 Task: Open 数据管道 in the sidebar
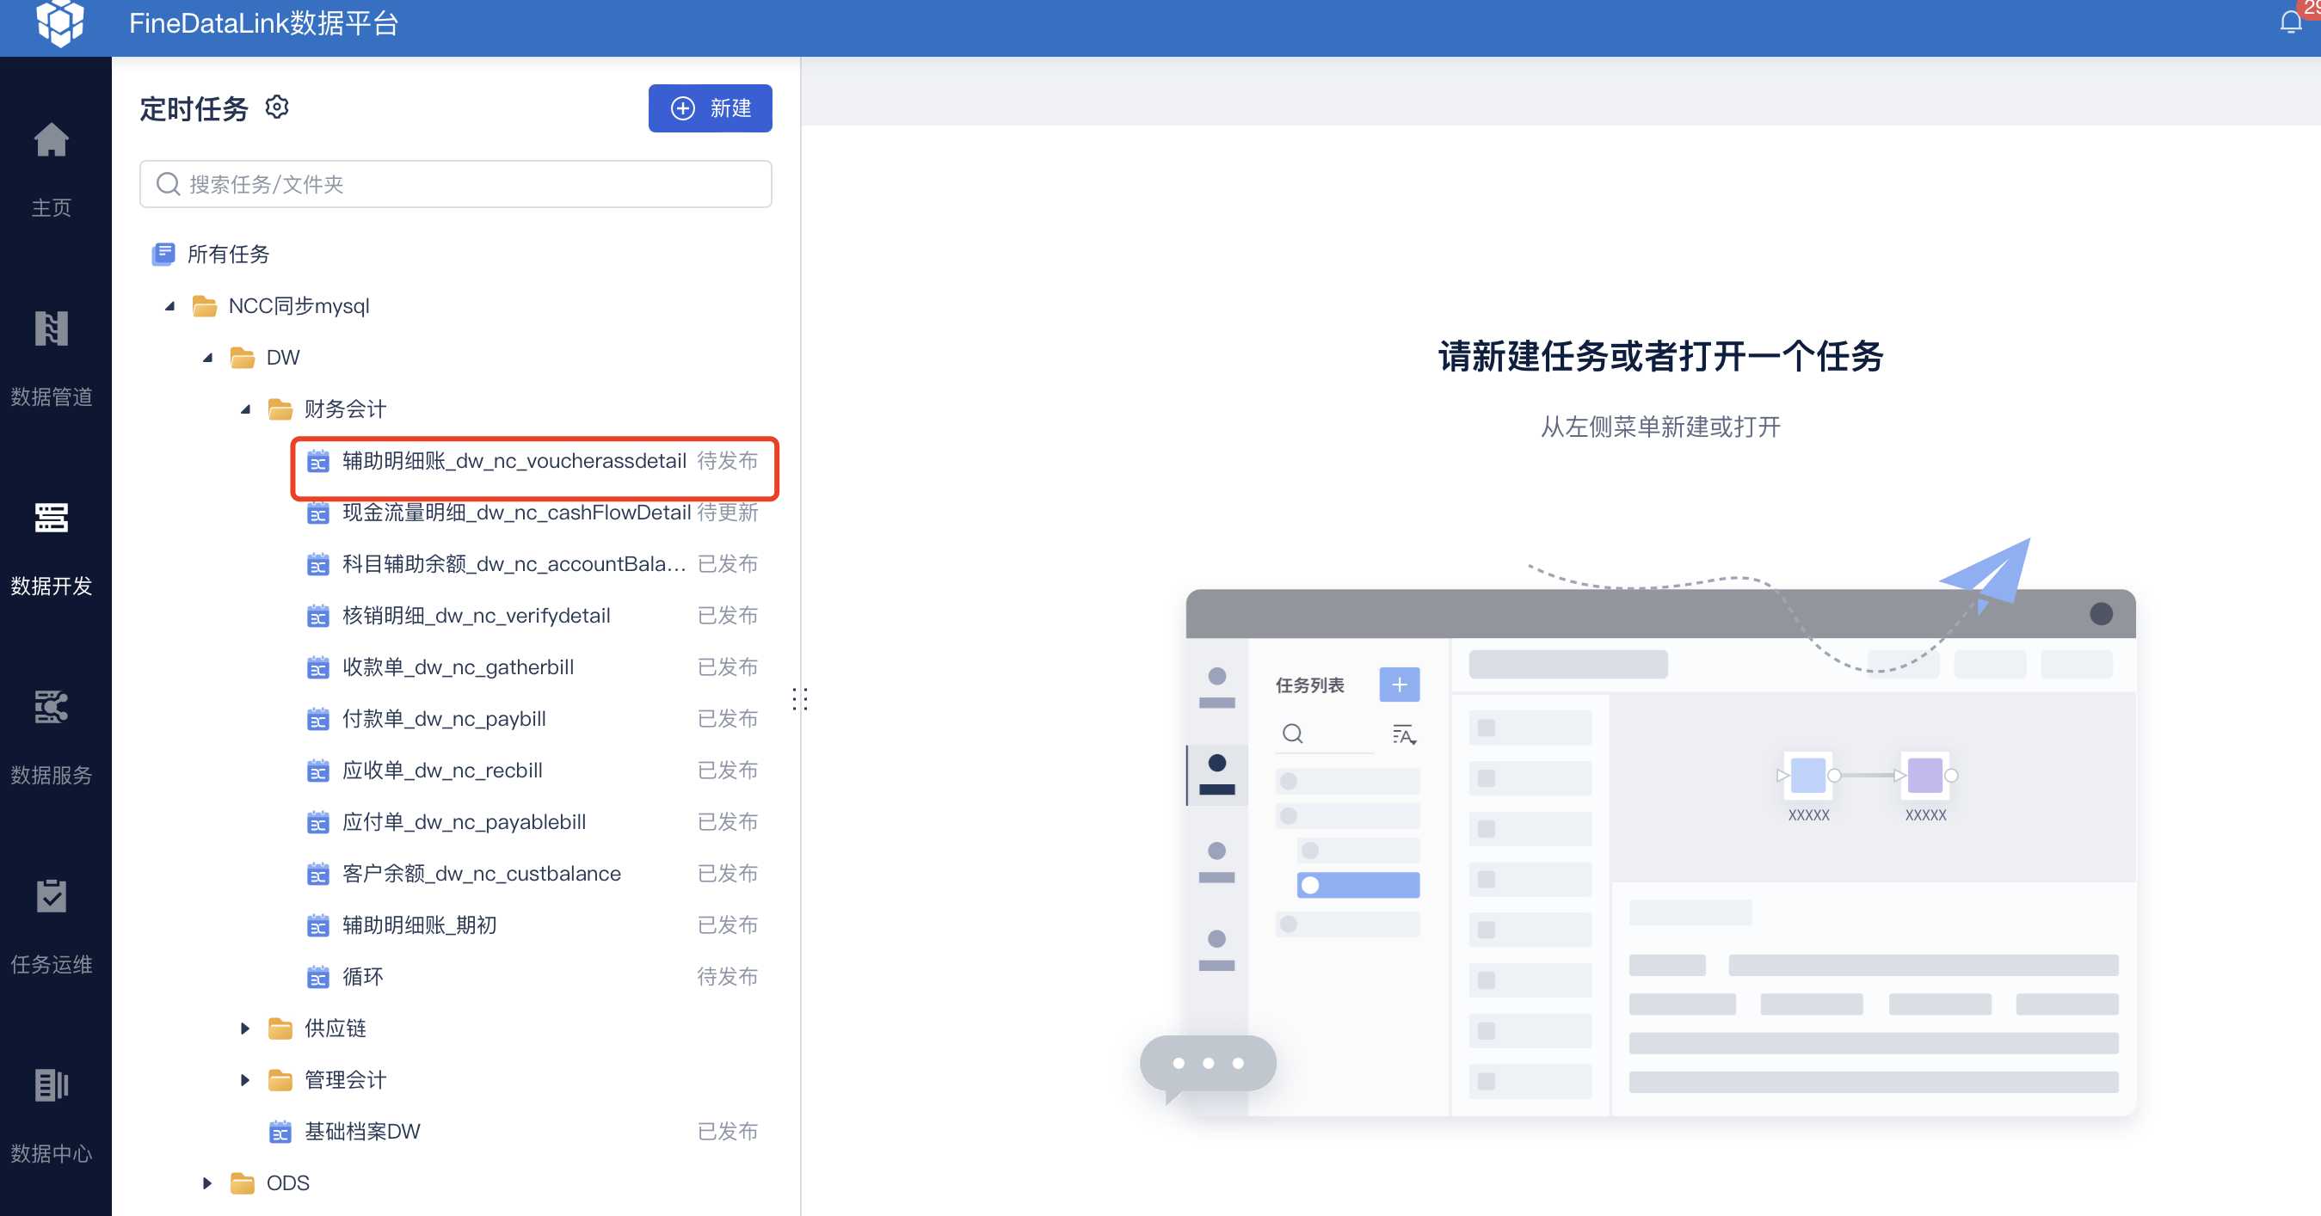(x=52, y=330)
